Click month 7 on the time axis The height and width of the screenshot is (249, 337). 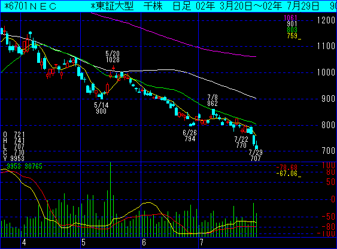pos(201,242)
